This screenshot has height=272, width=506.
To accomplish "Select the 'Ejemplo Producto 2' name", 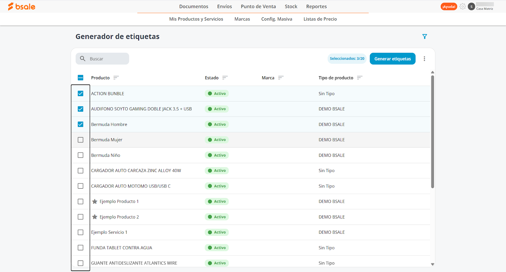I will coord(119,217).
